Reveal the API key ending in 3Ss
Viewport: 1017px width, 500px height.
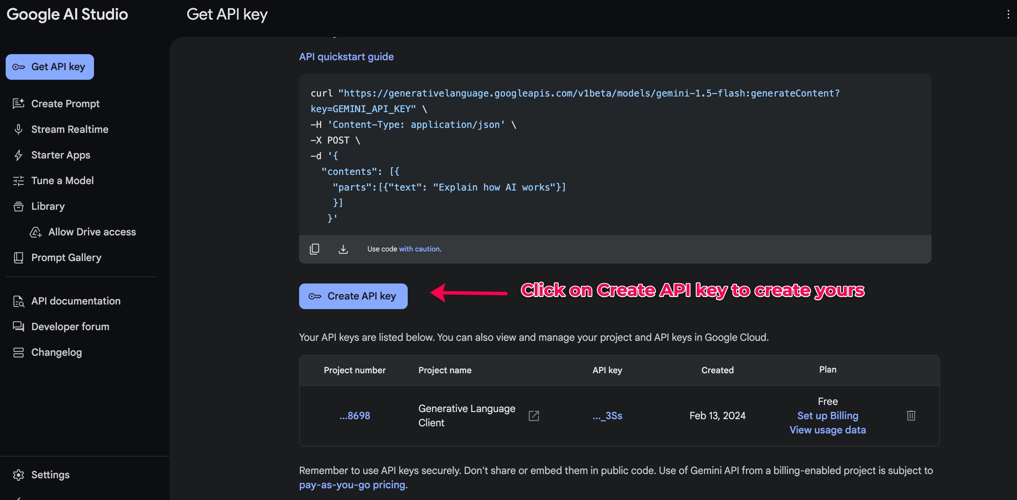point(607,416)
